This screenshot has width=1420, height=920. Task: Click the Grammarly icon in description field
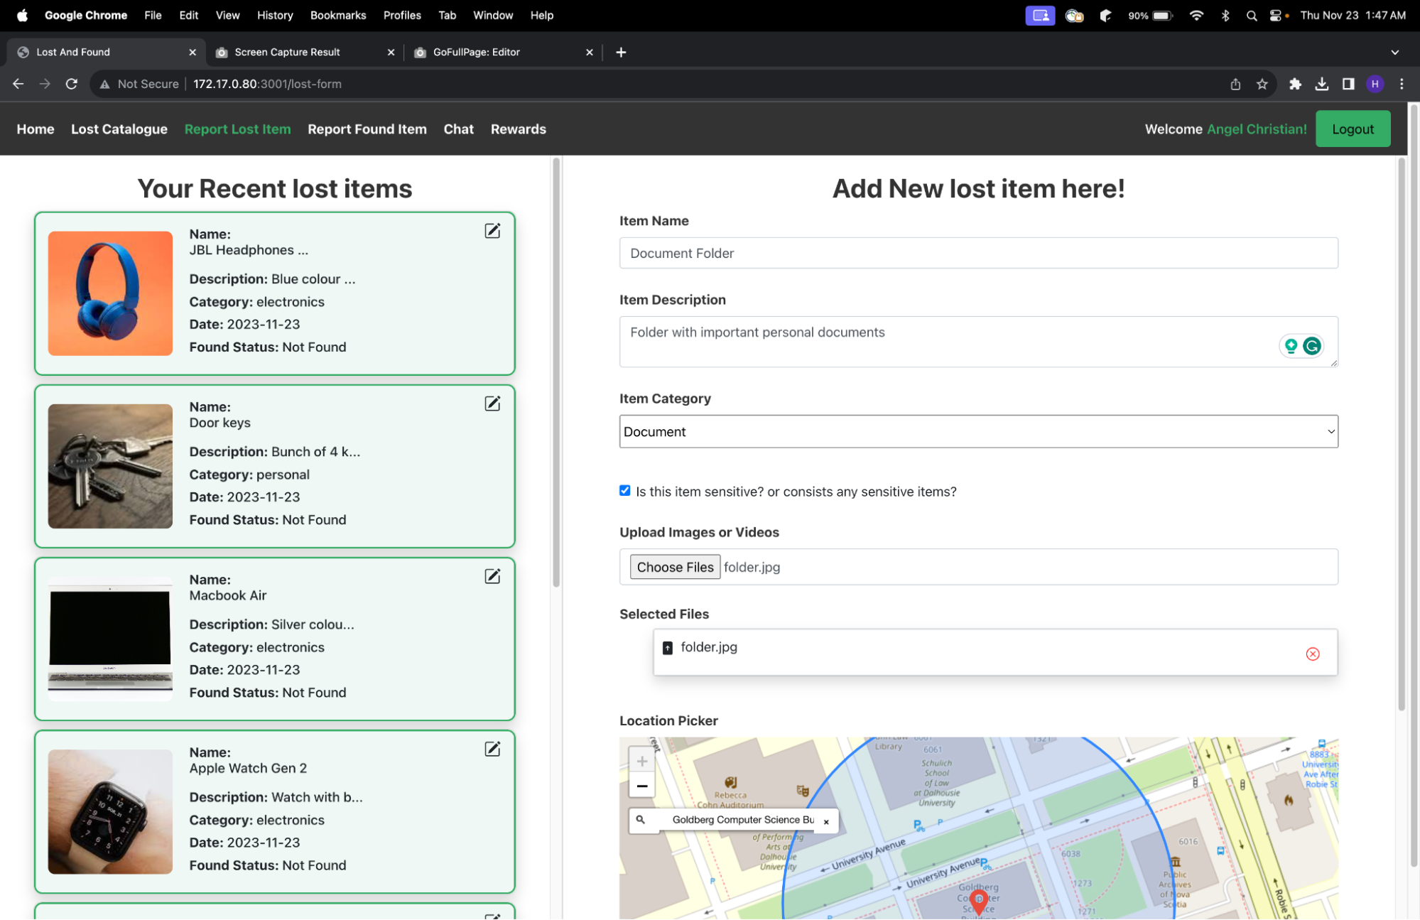pyautogui.click(x=1312, y=346)
